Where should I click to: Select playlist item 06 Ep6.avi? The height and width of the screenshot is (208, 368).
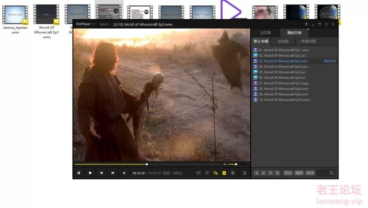tap(294, 78)
